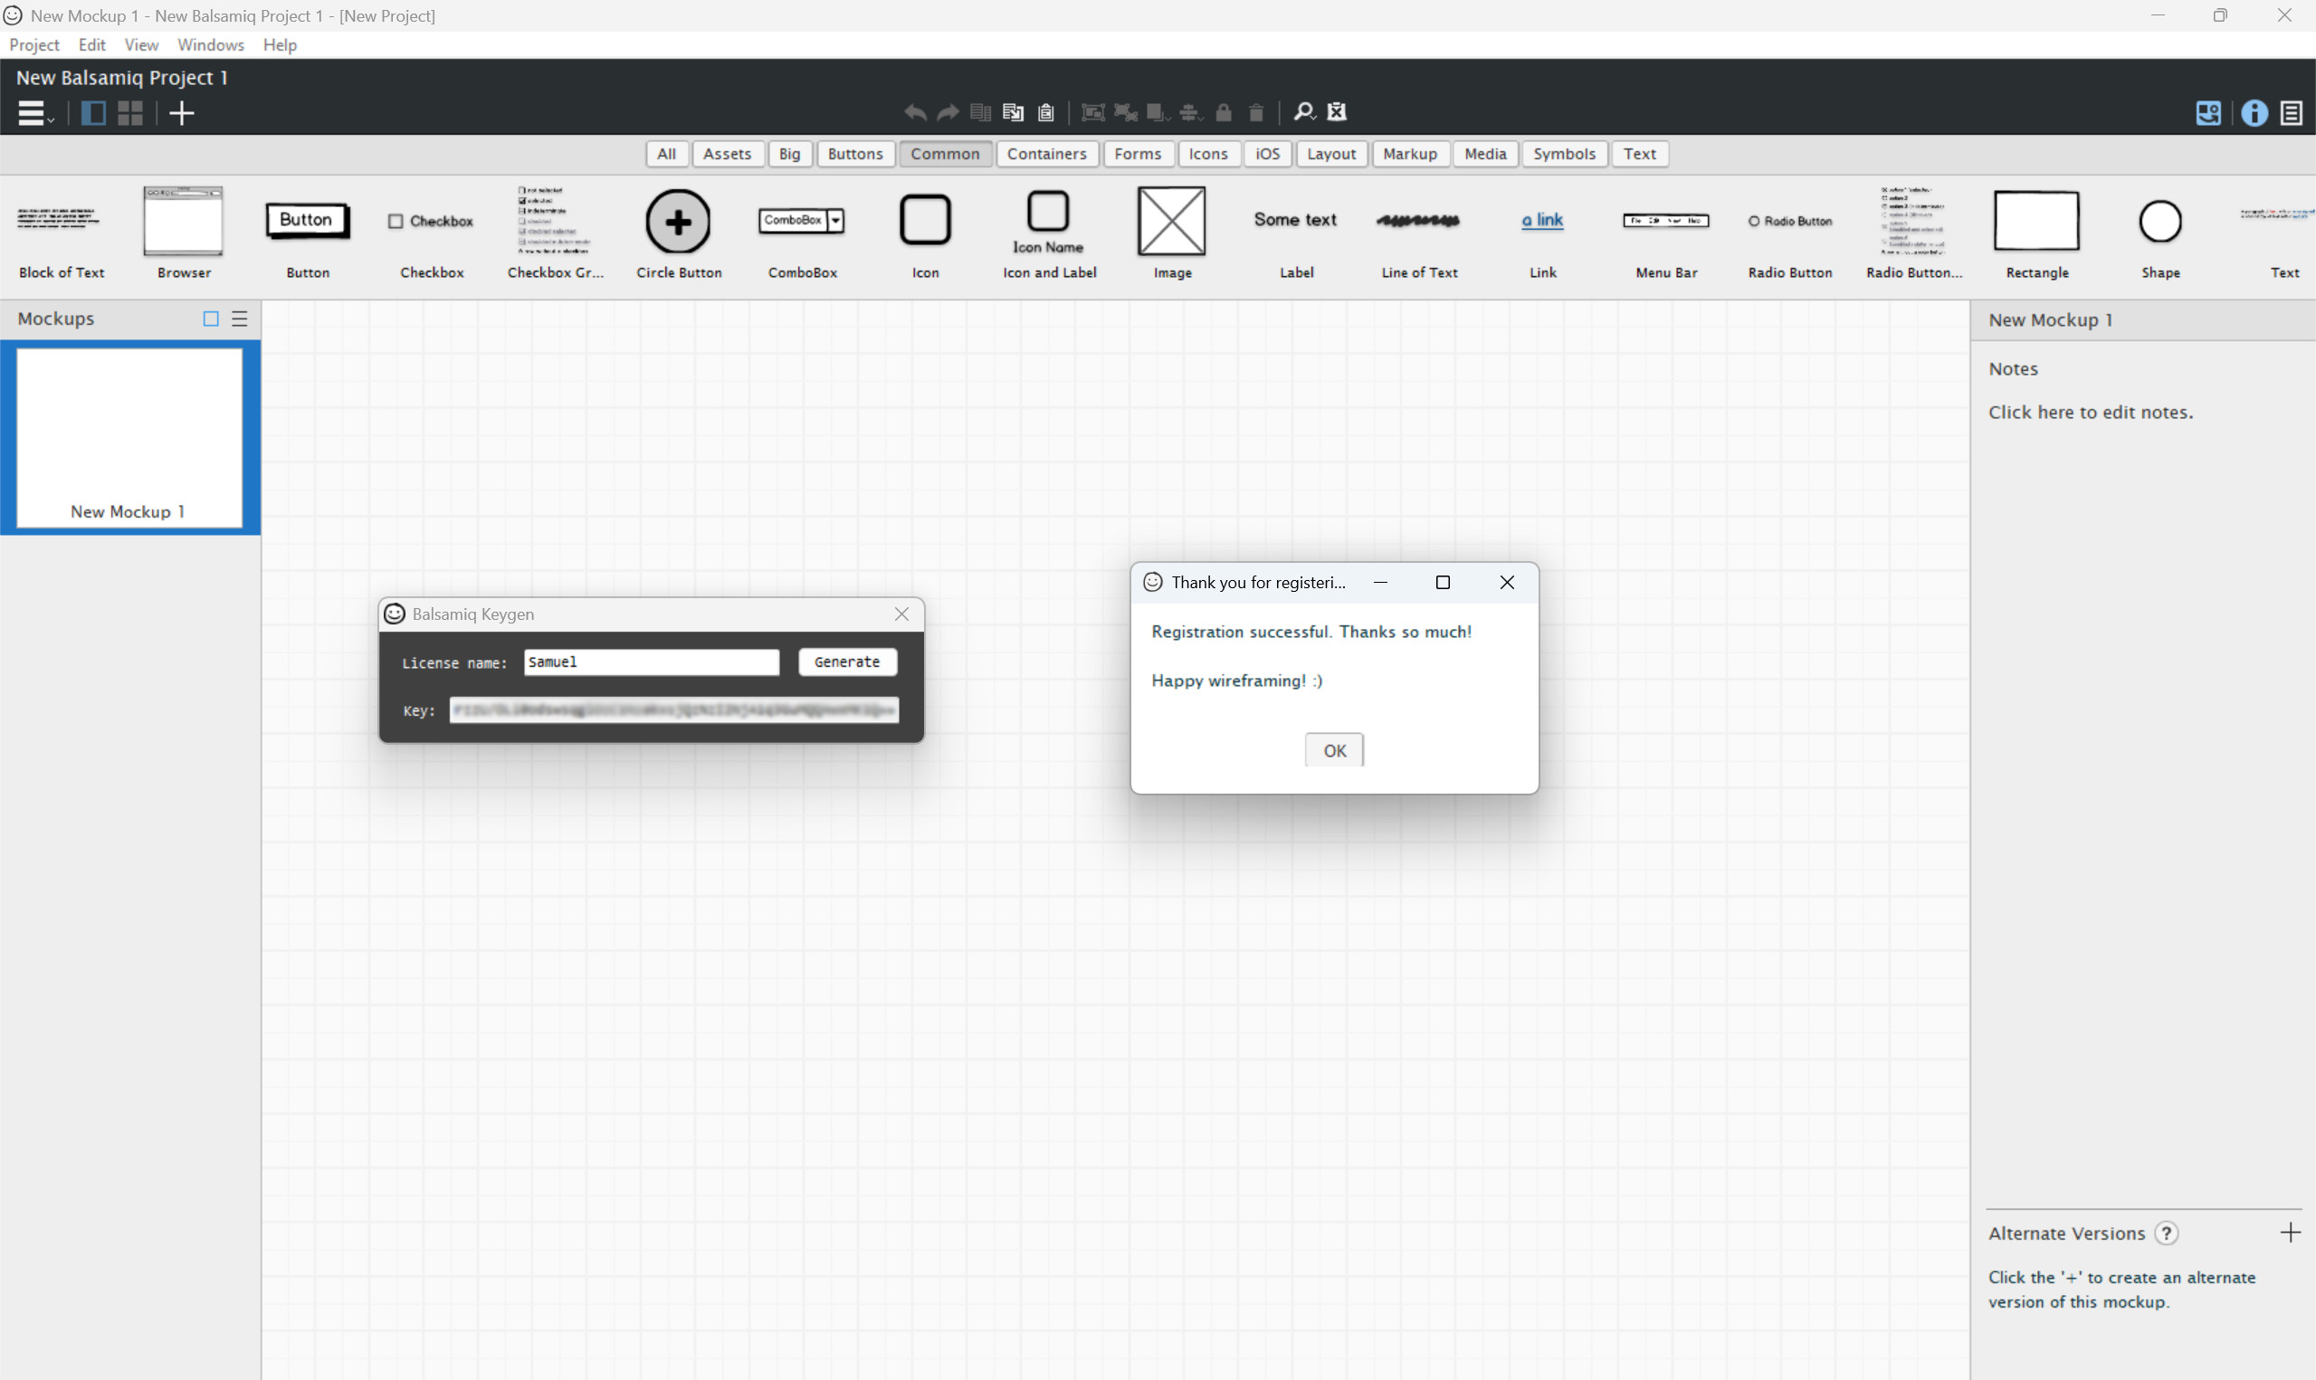This screenshot has height=1380, width=2316.
Task: Click here to edit notes
Action: click(x=2090, y=412)
